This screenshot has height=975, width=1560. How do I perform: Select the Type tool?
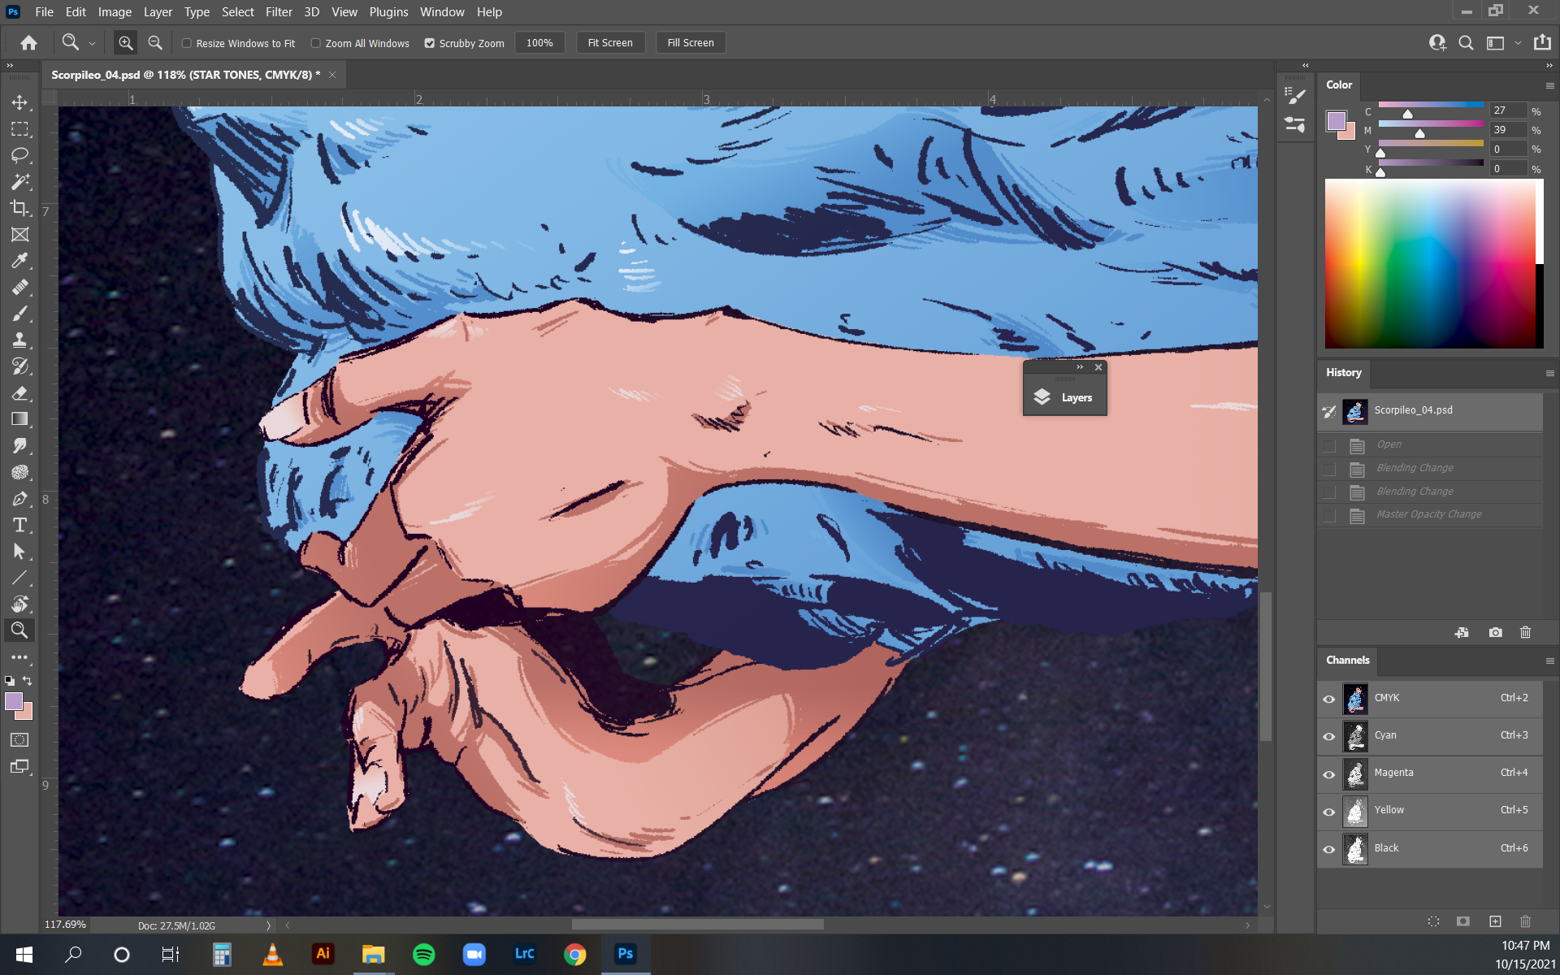click(x=19, y=525)
